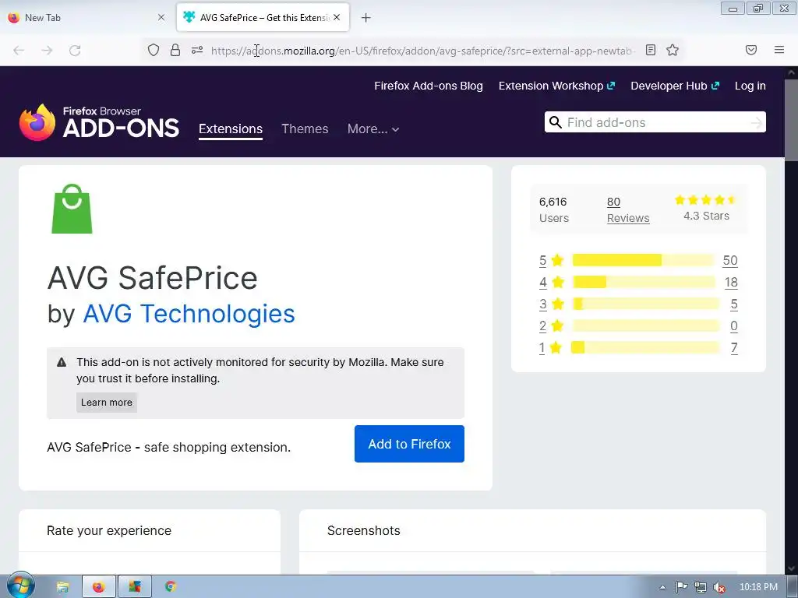Open the site permissions icon in address bar

click(x=197, y=50)
